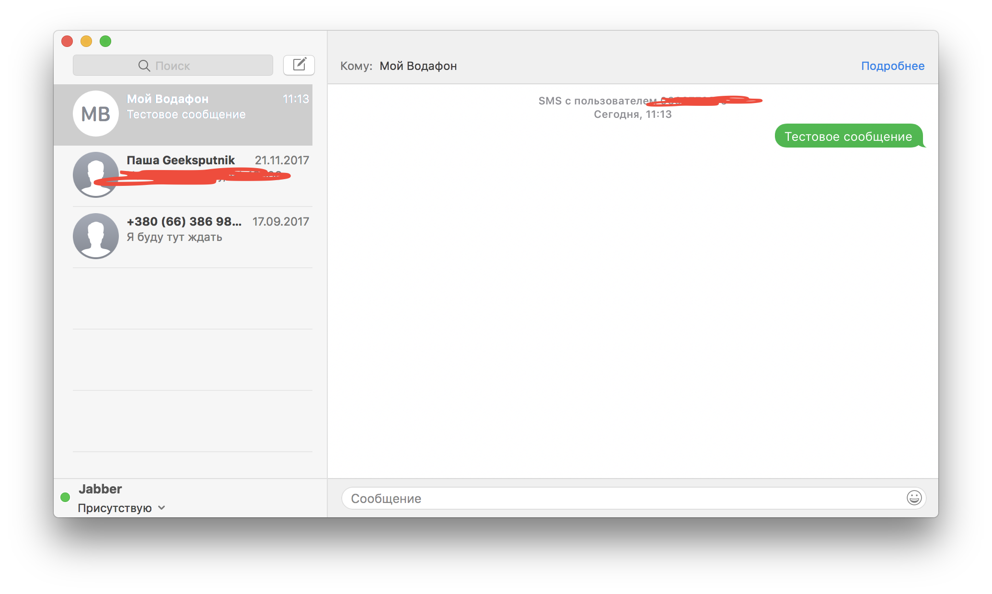Click the Jabber account label
992x594 pixels.
tap(100, 489)
